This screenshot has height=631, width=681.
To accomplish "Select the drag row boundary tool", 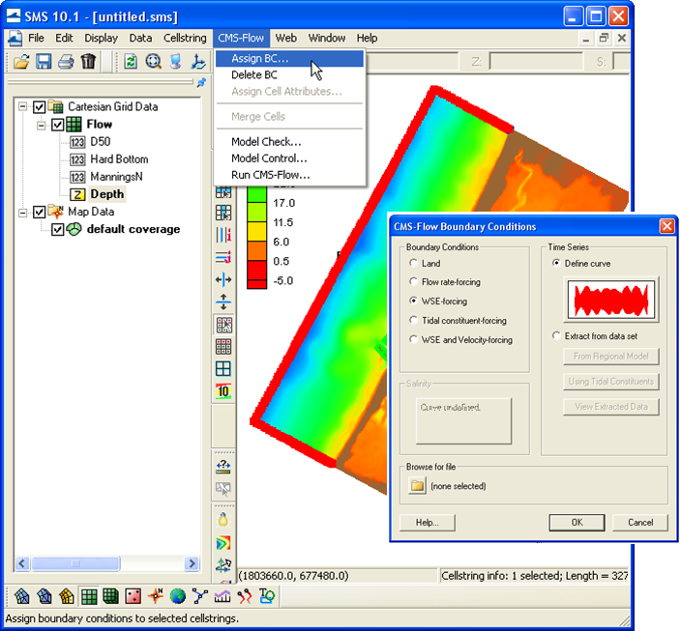I will (x=223, y=301).
